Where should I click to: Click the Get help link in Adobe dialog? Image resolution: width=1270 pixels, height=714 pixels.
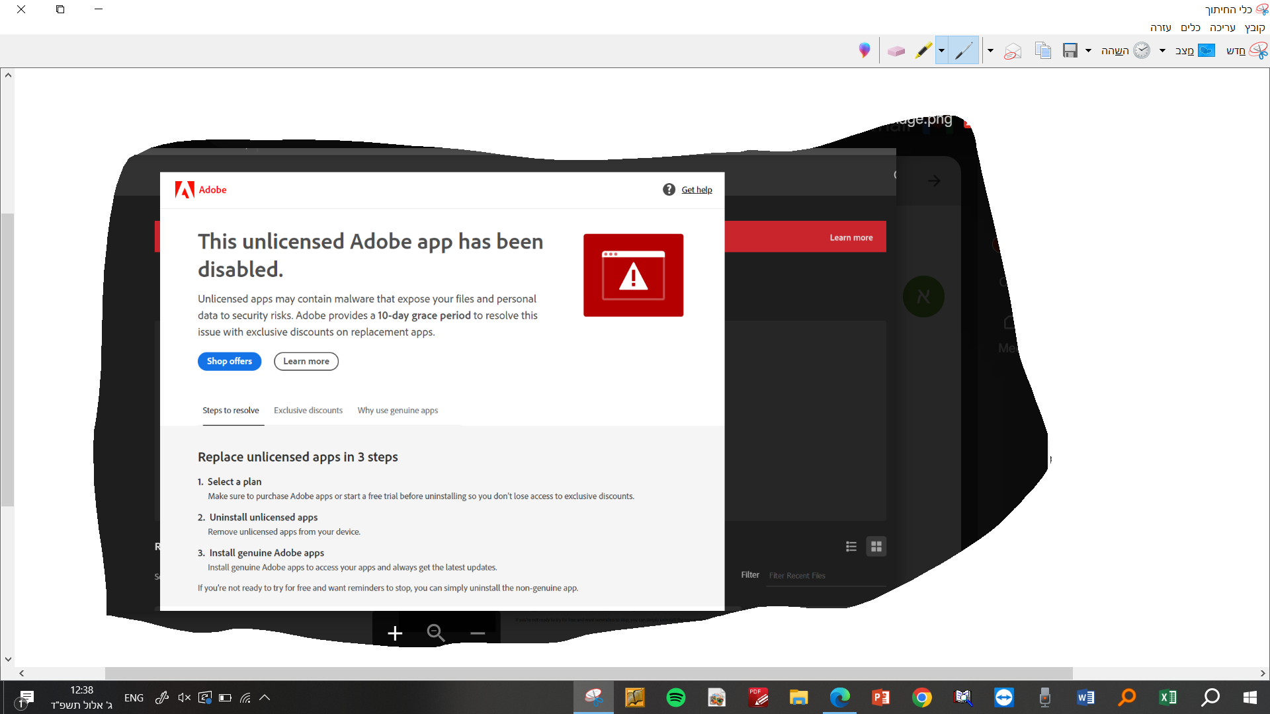tap(697, 190)
